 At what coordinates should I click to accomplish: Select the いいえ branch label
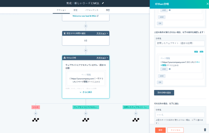click(x=36, y=107)
